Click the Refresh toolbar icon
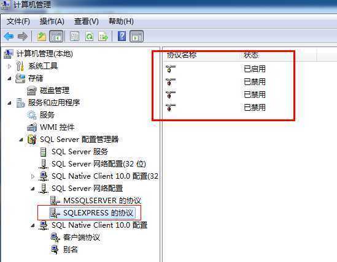Viewport: 337px width, 262px height. click(x=90, y=36)
